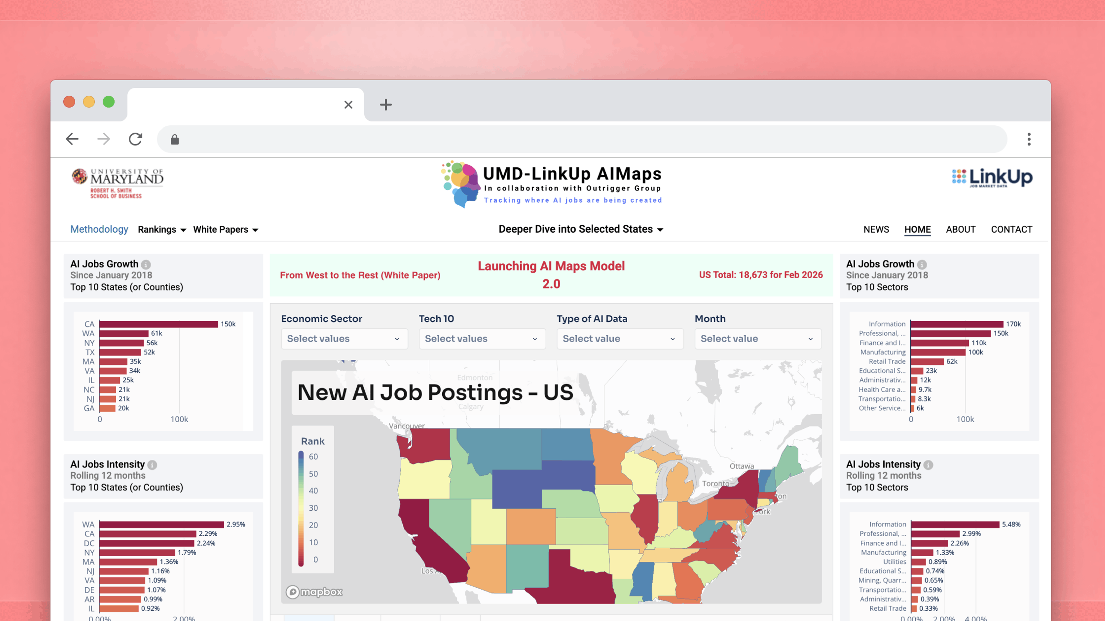Open the Type of AI Data select box
The image size is (1105, 621).
point(620,339)
